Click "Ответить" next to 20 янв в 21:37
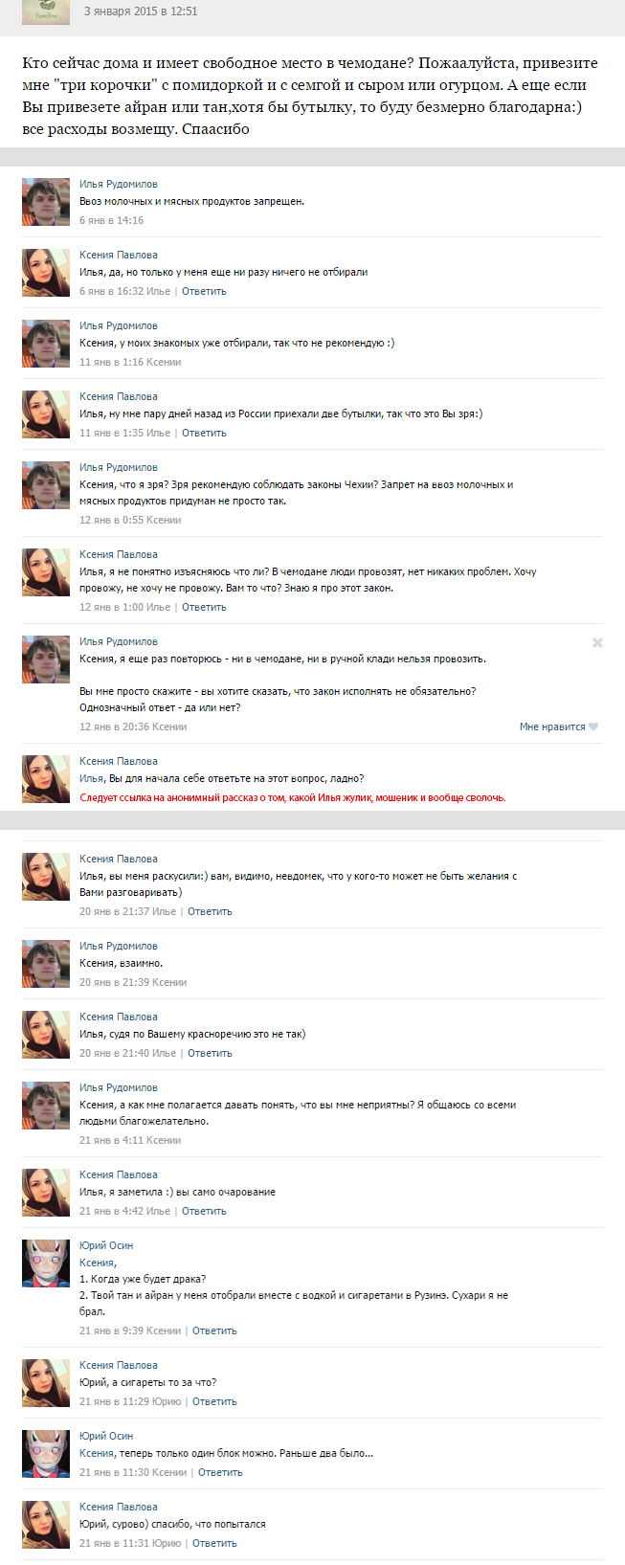Screen dimensions: 625x1565 [x=210, y=911]
